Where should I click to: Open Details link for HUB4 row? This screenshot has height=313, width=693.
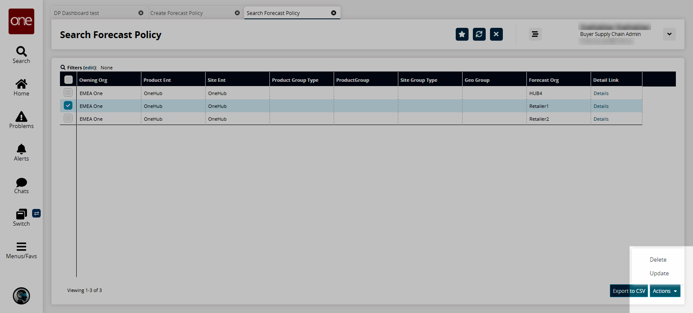tap(601, 93)
